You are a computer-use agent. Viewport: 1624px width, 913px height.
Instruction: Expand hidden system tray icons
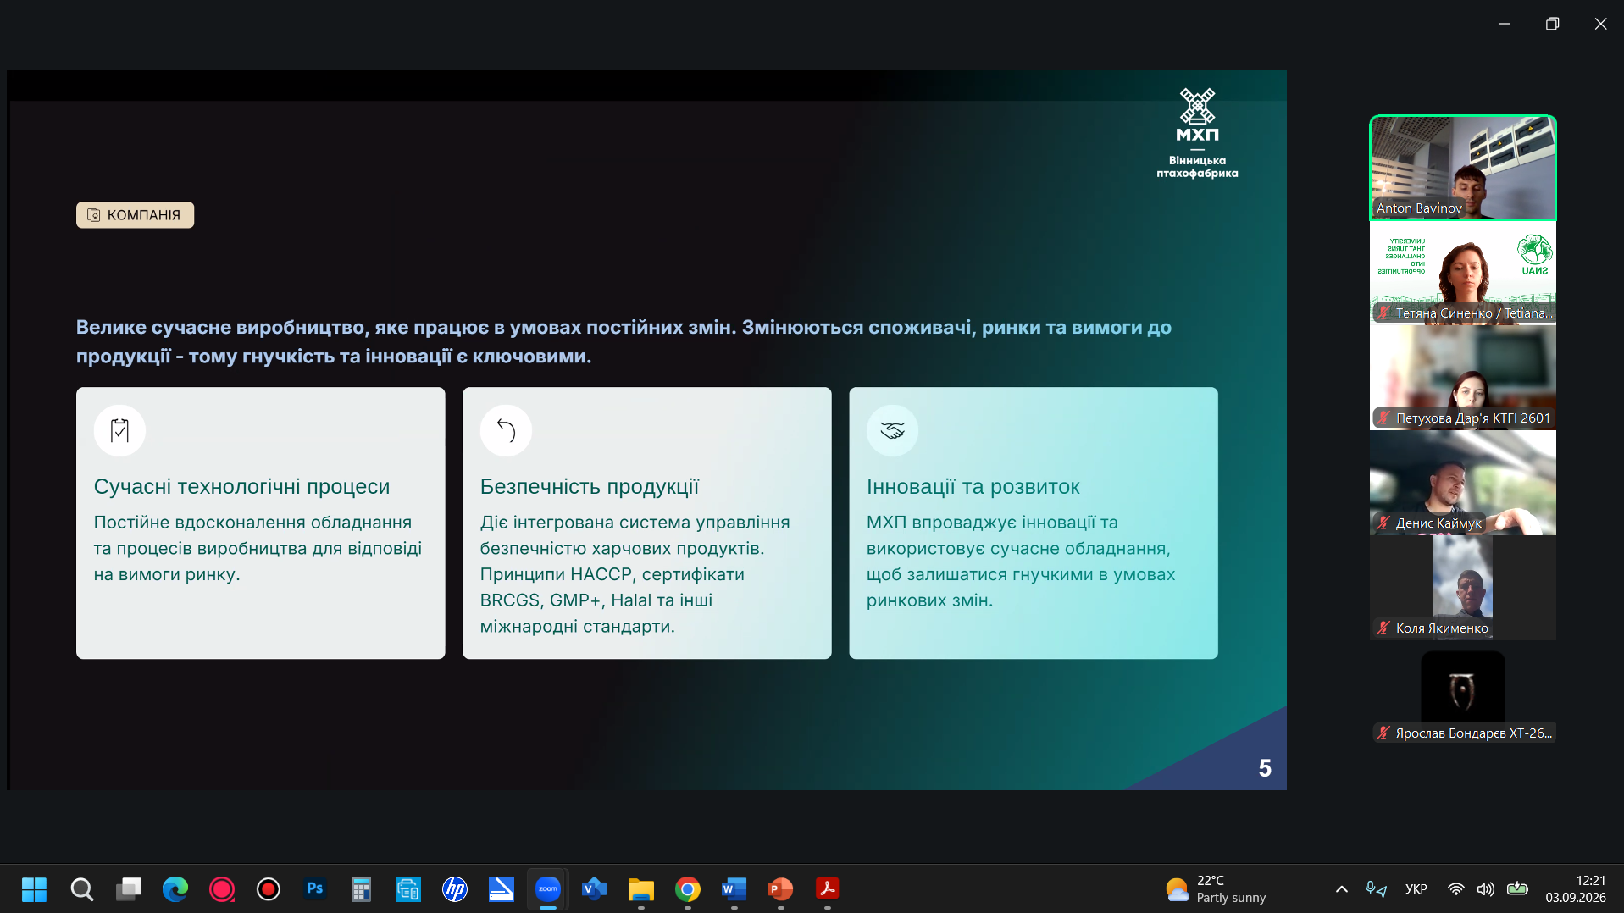tap(1342, 889)
